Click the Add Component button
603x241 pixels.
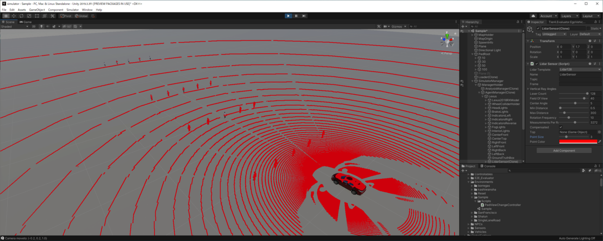point(564,150)
